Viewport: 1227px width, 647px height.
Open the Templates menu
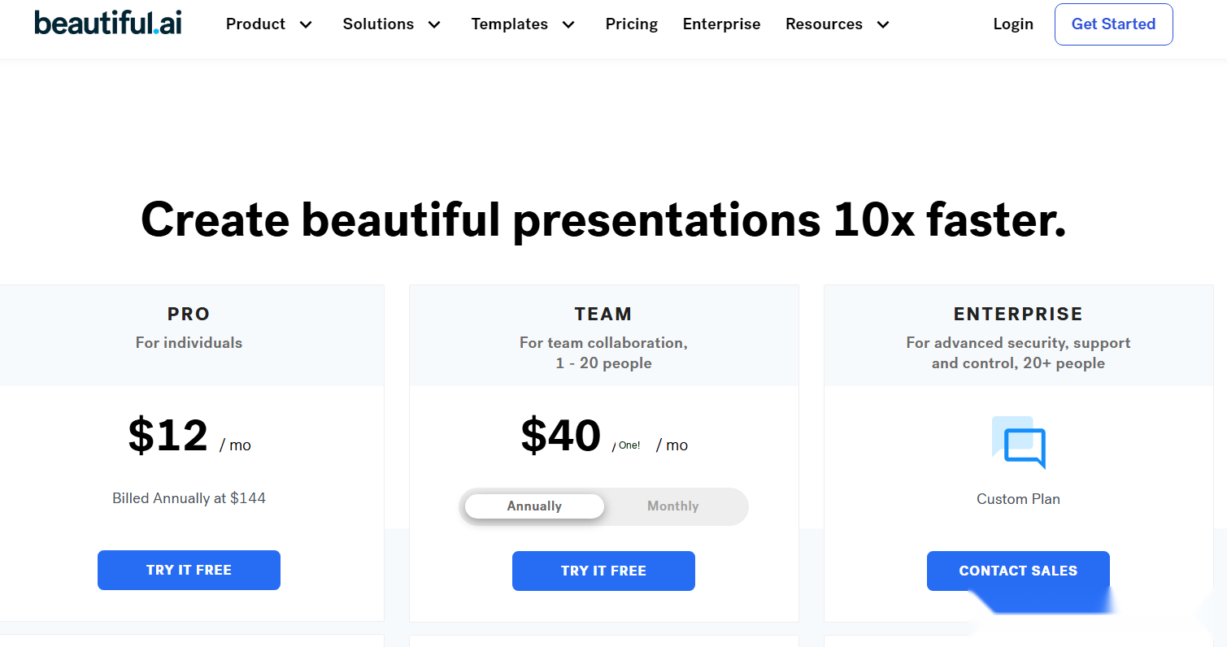(x=510, y=24)
